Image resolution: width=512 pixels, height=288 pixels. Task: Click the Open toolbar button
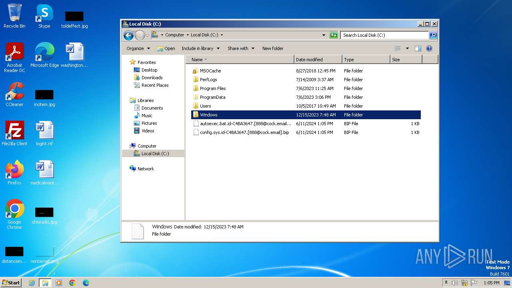[x=166, y=48]
